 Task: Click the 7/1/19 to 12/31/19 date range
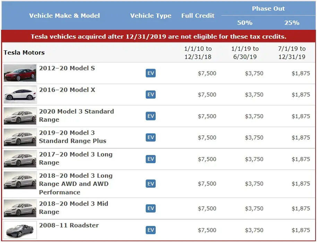[x=292, y=53]
